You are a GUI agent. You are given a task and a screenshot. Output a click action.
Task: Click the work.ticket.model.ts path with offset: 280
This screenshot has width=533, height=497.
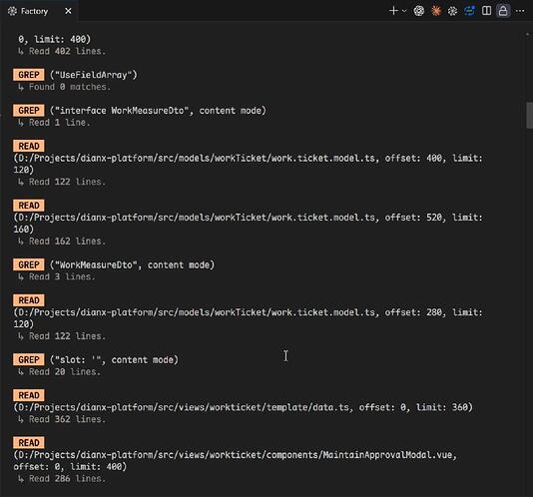pyautogui.click(x=249, y=317)
